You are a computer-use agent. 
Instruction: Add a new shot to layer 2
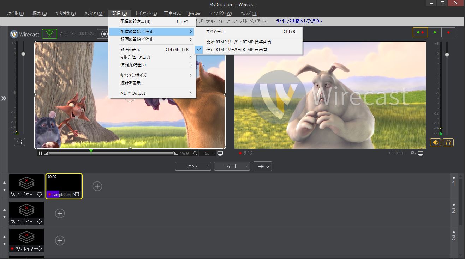click(60, 213)
